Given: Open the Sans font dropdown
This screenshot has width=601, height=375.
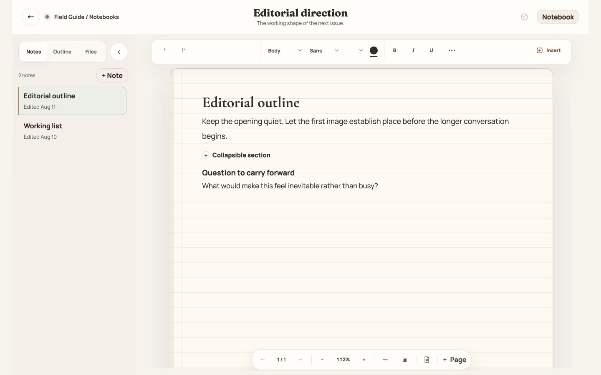Looking at the screenshot, I should [x=324, y=51].
